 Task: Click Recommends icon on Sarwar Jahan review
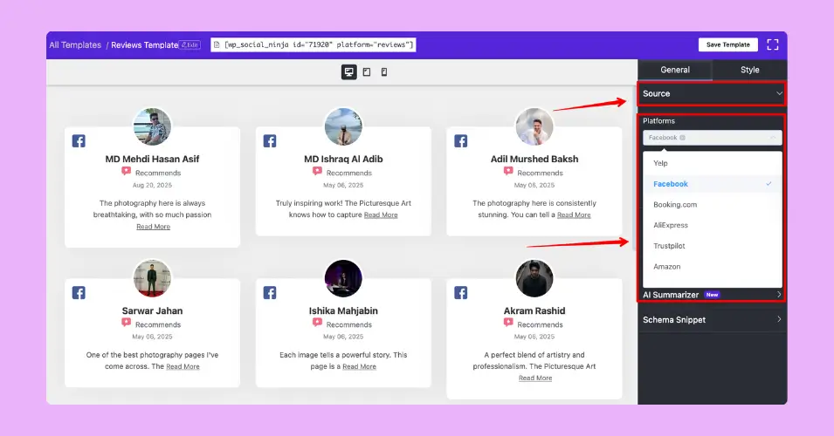coord(126,323)
